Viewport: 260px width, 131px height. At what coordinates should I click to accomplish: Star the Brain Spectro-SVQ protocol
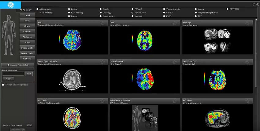click(103, 62)
